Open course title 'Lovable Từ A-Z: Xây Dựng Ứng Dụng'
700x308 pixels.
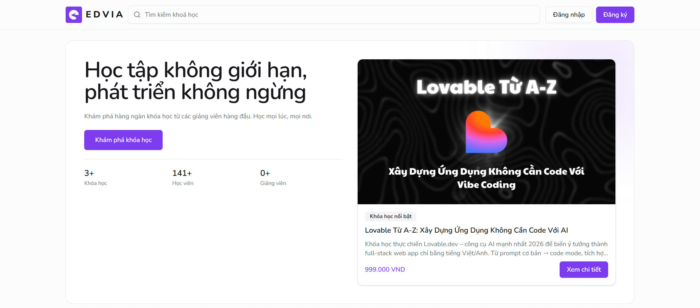[466, 230]
